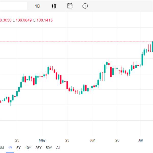Image resolution: width=153 pixels, height=153 pixels.
Task: Select the All time range
Action: pos(58,148)
